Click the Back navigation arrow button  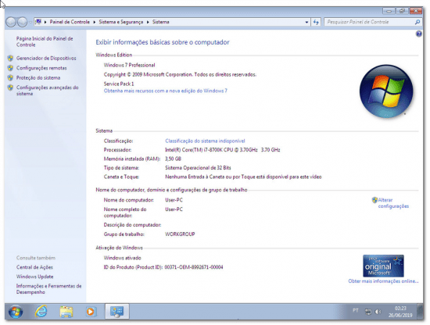[x=11, y=22]
